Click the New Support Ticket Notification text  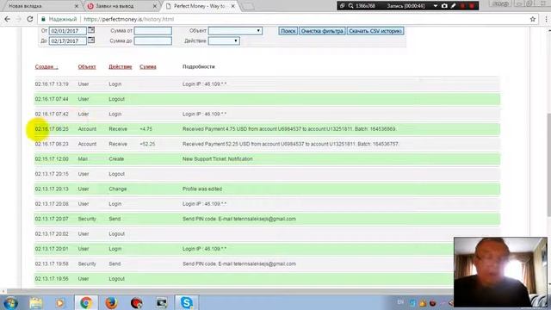pyautogui.click(x=218, y=158)
